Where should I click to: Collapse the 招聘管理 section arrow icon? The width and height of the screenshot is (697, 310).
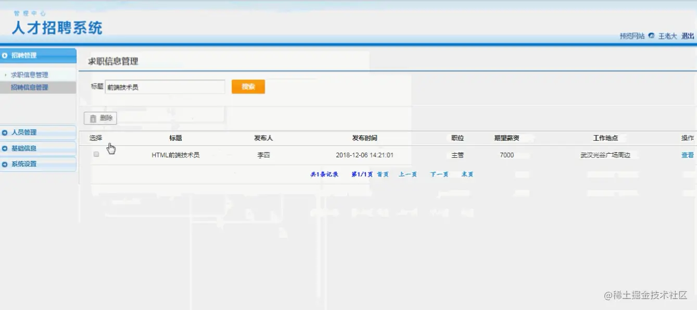coord(5,55)
